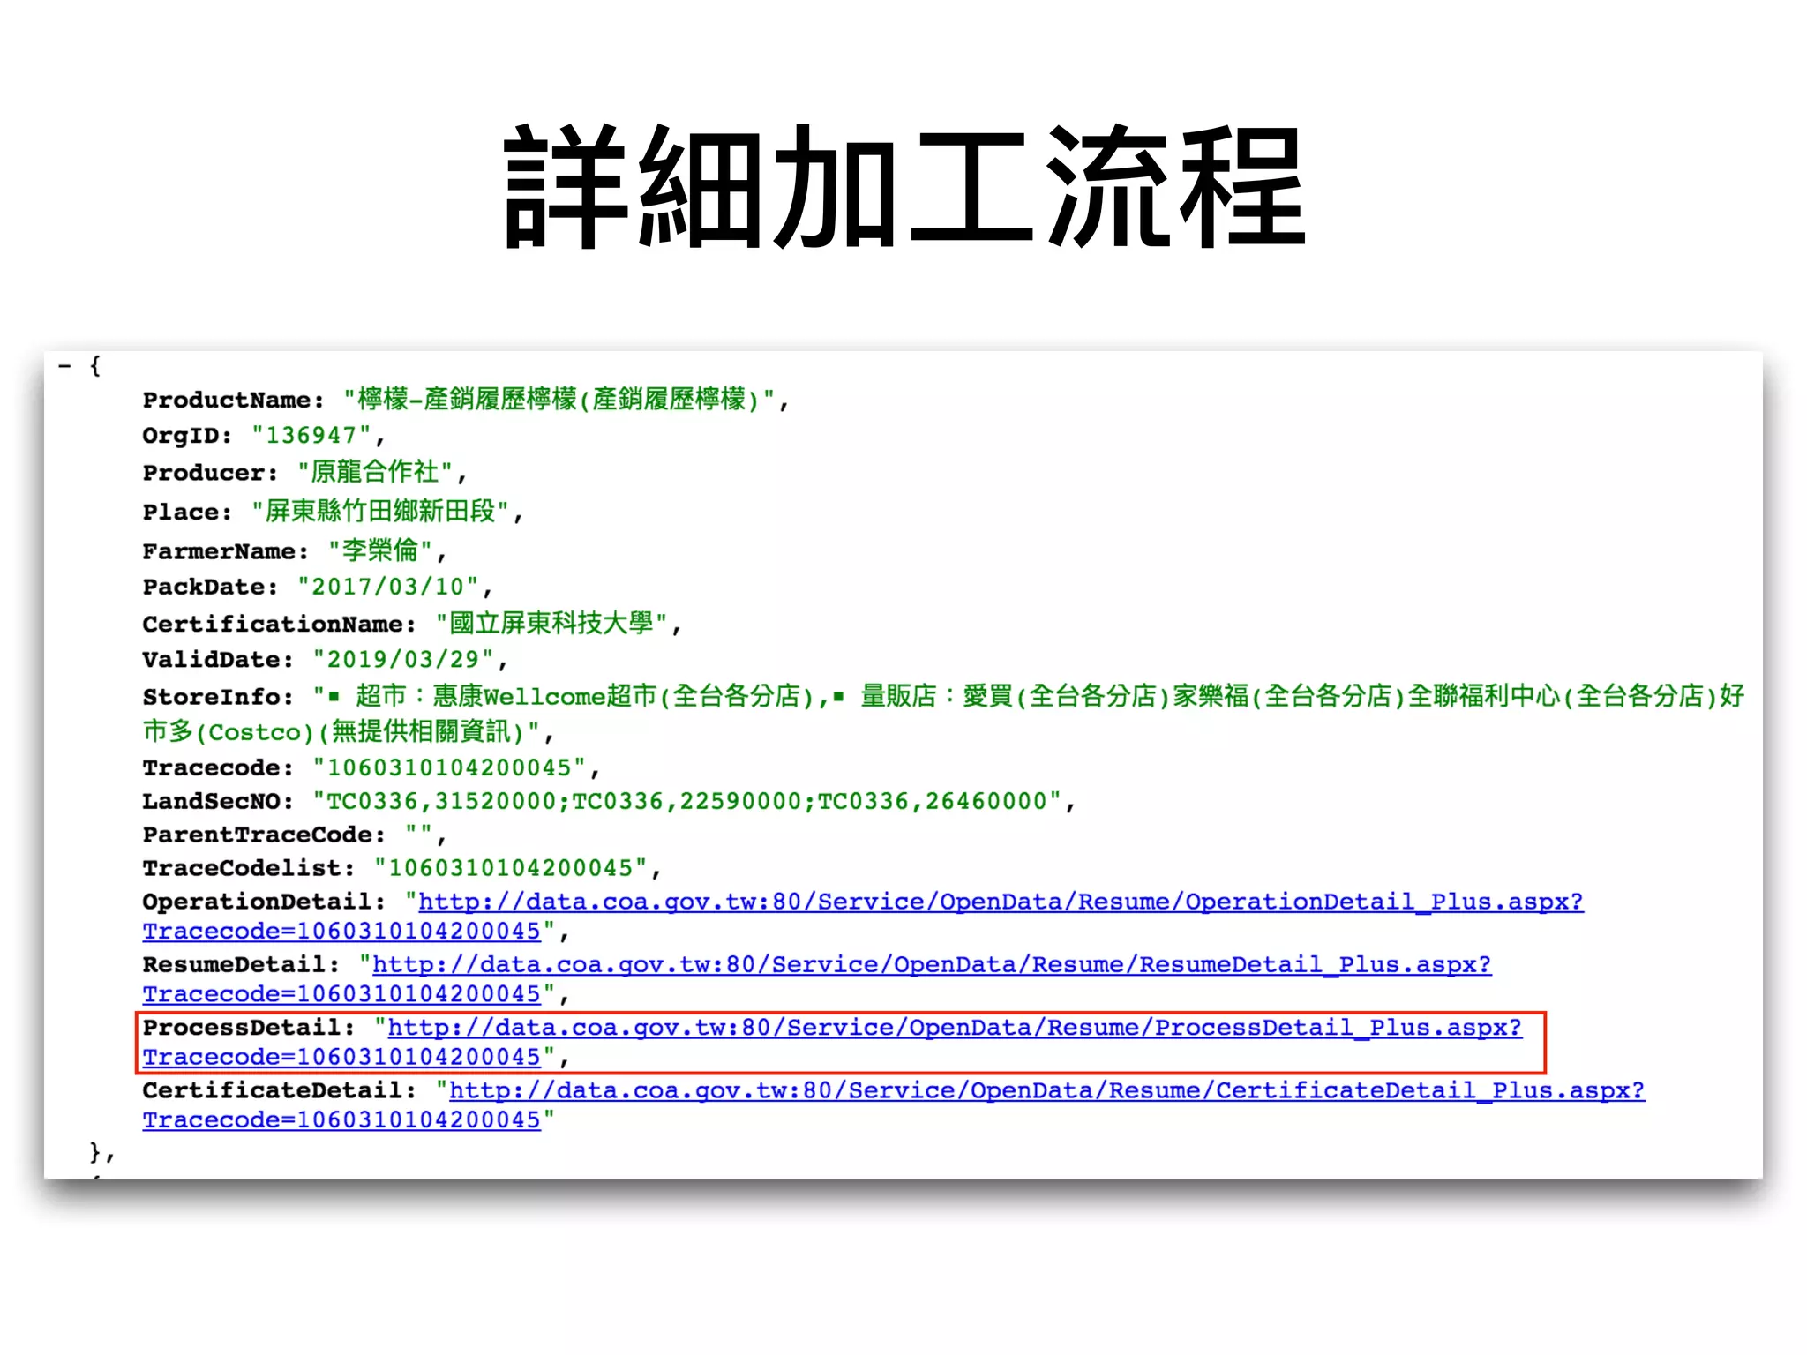Click the LandSecNO value string

click(x=687, y=801)
